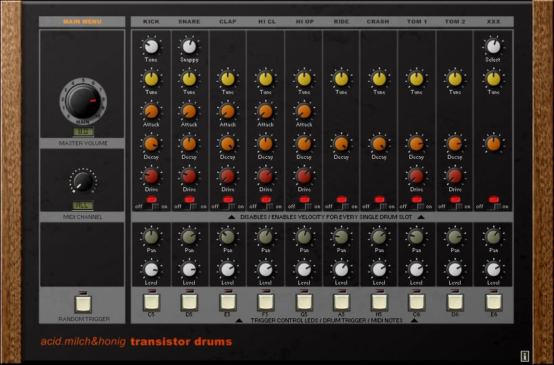554x365 pixels.
Task: Toggle Ride velocity off/on switch
Action: coord(342,207)
